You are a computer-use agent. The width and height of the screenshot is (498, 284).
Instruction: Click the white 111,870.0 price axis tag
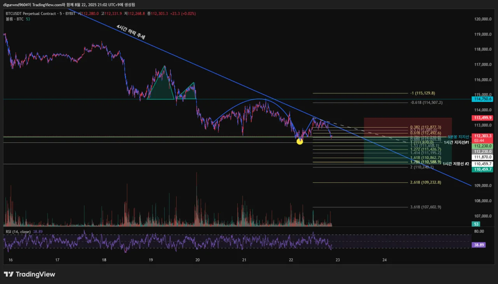tap(482, 157)
